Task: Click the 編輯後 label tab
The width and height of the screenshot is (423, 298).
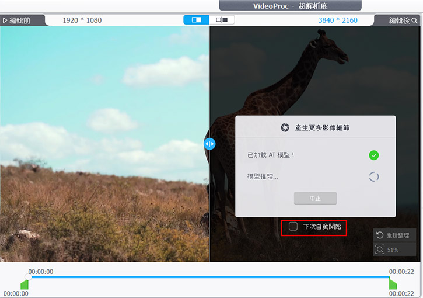Action: [400, 20]
